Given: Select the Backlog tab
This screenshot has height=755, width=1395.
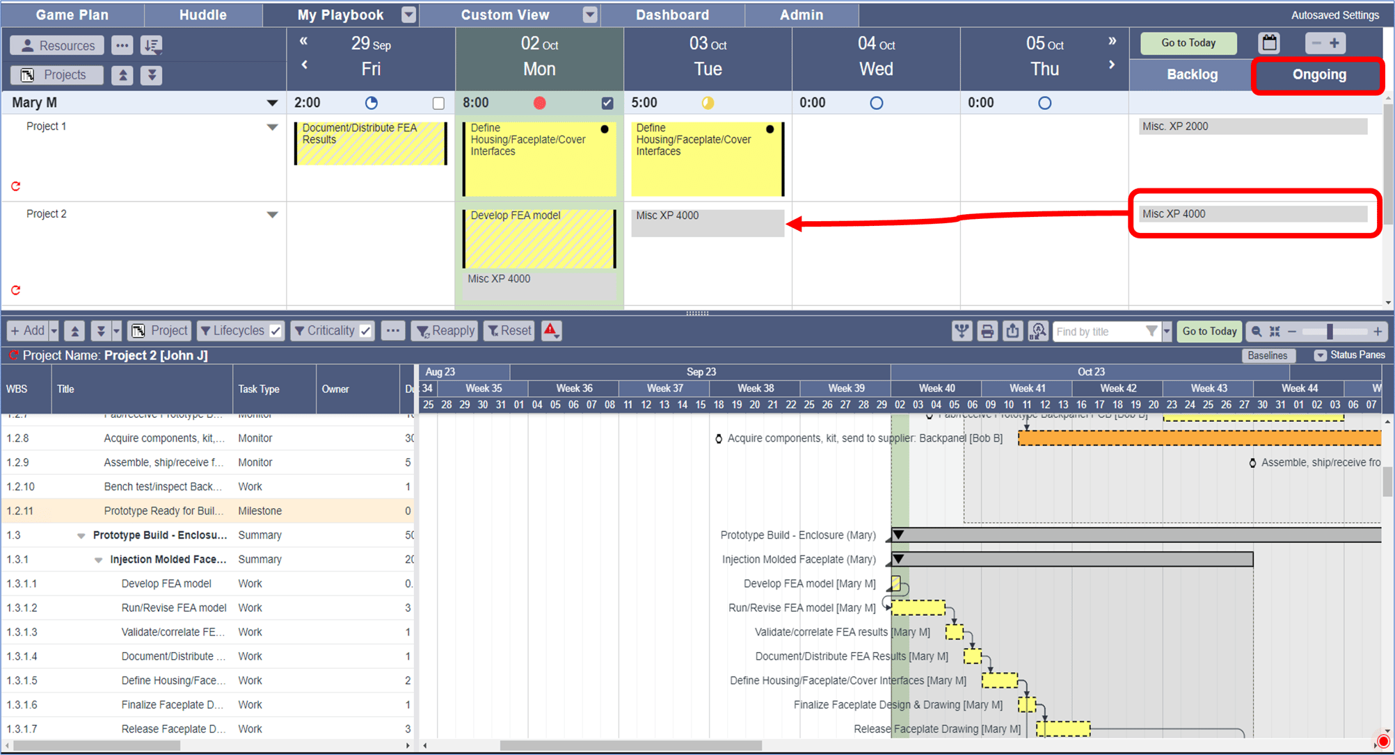Looking at the screenshot, I should click(x=1192, y=74).
